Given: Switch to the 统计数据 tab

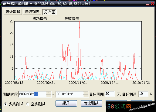Looking at the screenshot, I should click(13, 12).
